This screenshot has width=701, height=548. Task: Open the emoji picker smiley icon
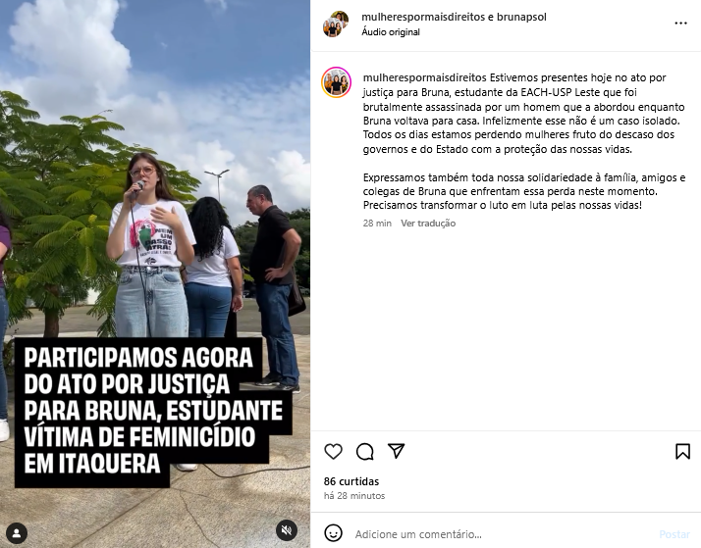(x=333, y=533)
